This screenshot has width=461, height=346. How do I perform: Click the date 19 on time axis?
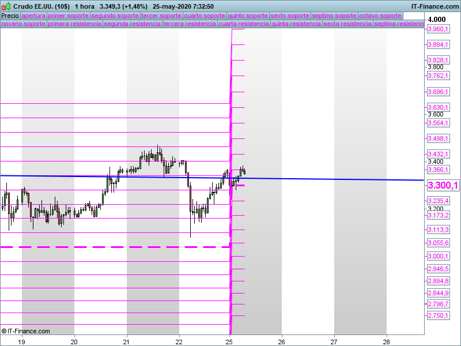[x=21, y=341]
